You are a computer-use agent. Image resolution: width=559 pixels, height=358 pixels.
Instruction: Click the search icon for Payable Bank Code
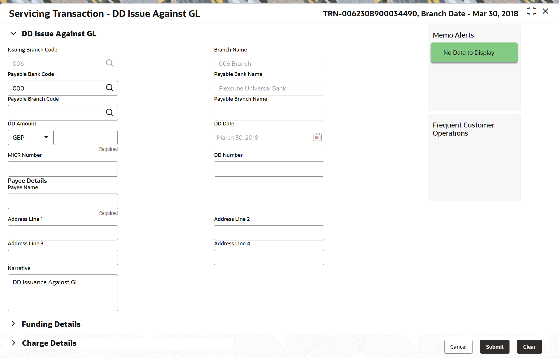pyautogui.click(x=110, y=88)
